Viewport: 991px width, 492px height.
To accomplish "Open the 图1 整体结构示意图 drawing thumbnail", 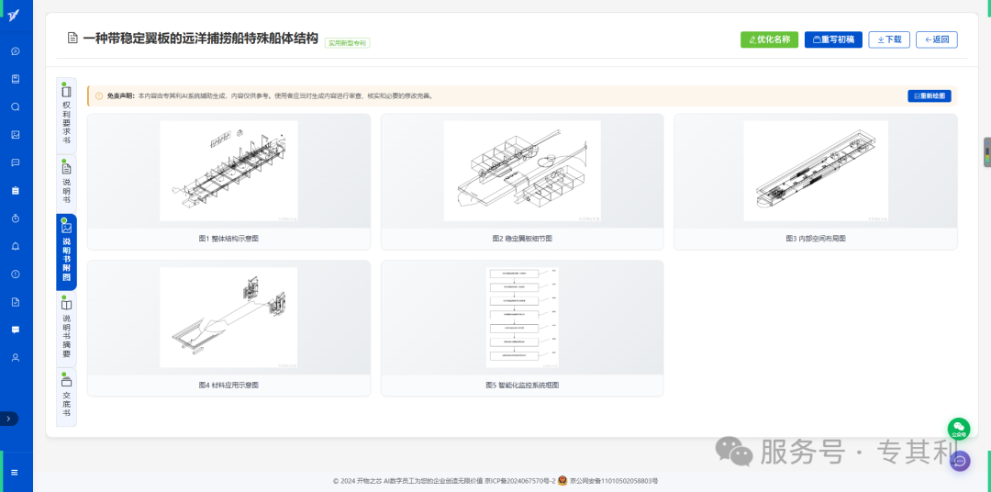I will 228,171.
